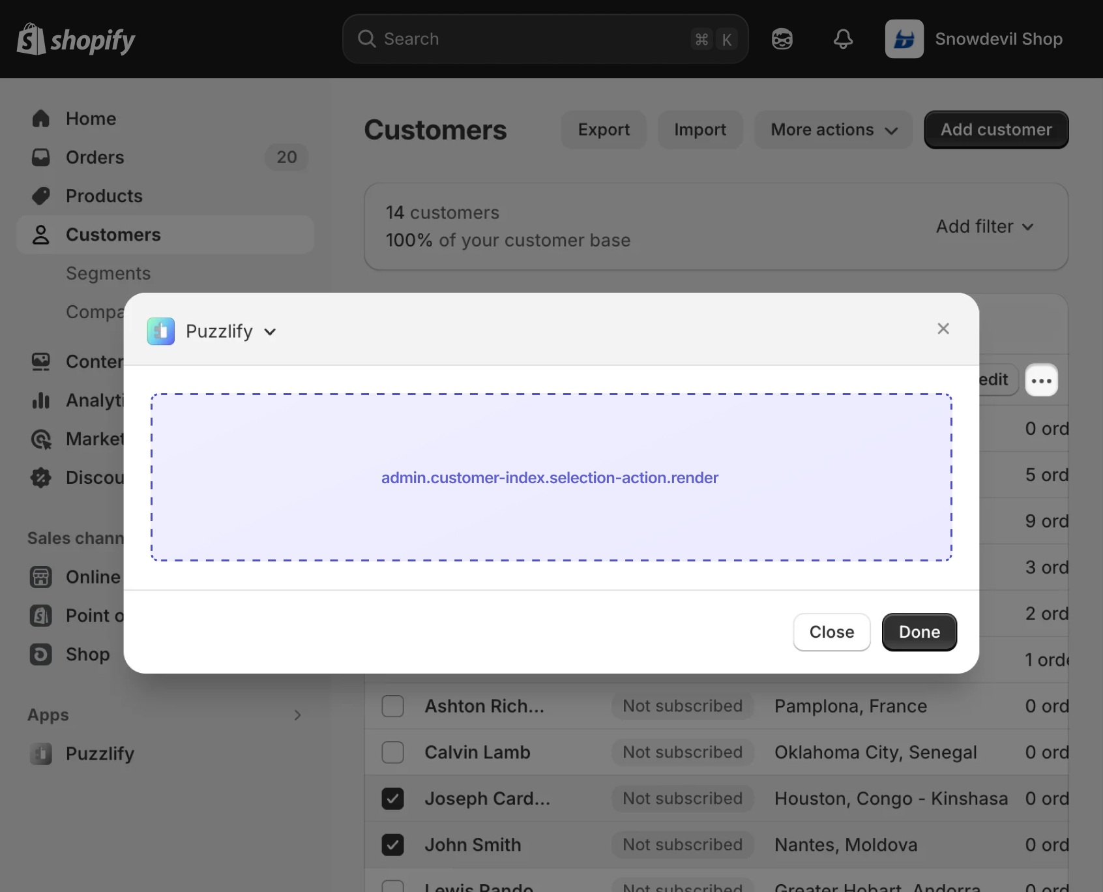The height and width of the screenshot is (892, 1103).
Task: Click location Oklahoma City, Senegal
Action: click(x=875, y=752)
